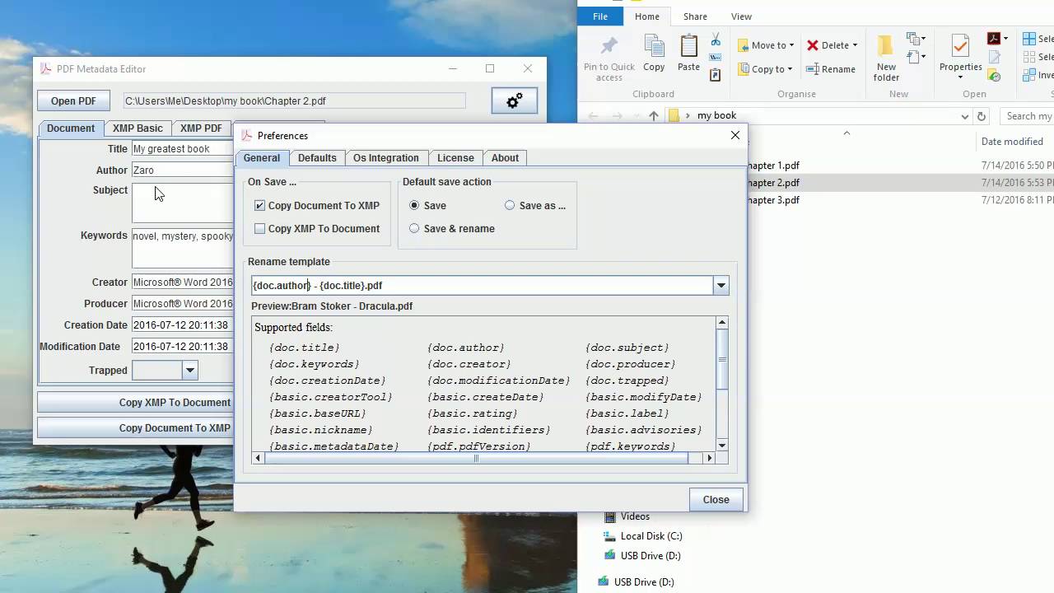
Task: Open the gear settings button in PDF Metadata Editor
Action: (x=515, y=100)
